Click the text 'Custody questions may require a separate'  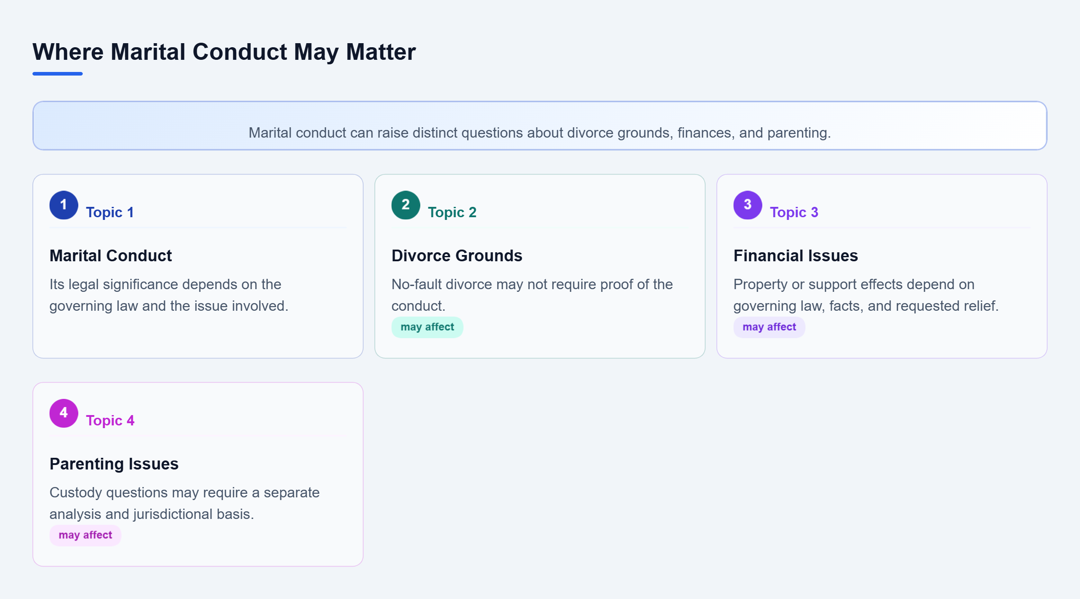(184, 492)
